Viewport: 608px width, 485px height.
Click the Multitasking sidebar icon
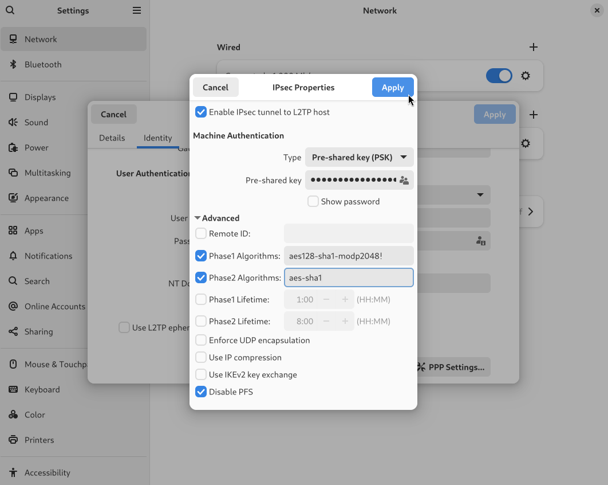click(x=13, y=173)
